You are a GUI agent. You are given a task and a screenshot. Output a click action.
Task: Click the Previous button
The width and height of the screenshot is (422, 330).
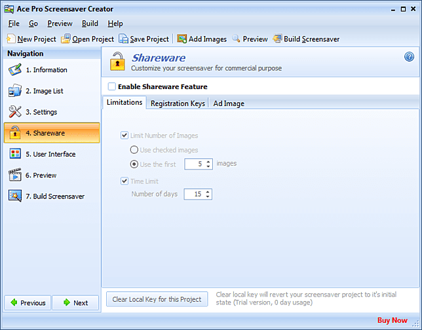(28, 303)
